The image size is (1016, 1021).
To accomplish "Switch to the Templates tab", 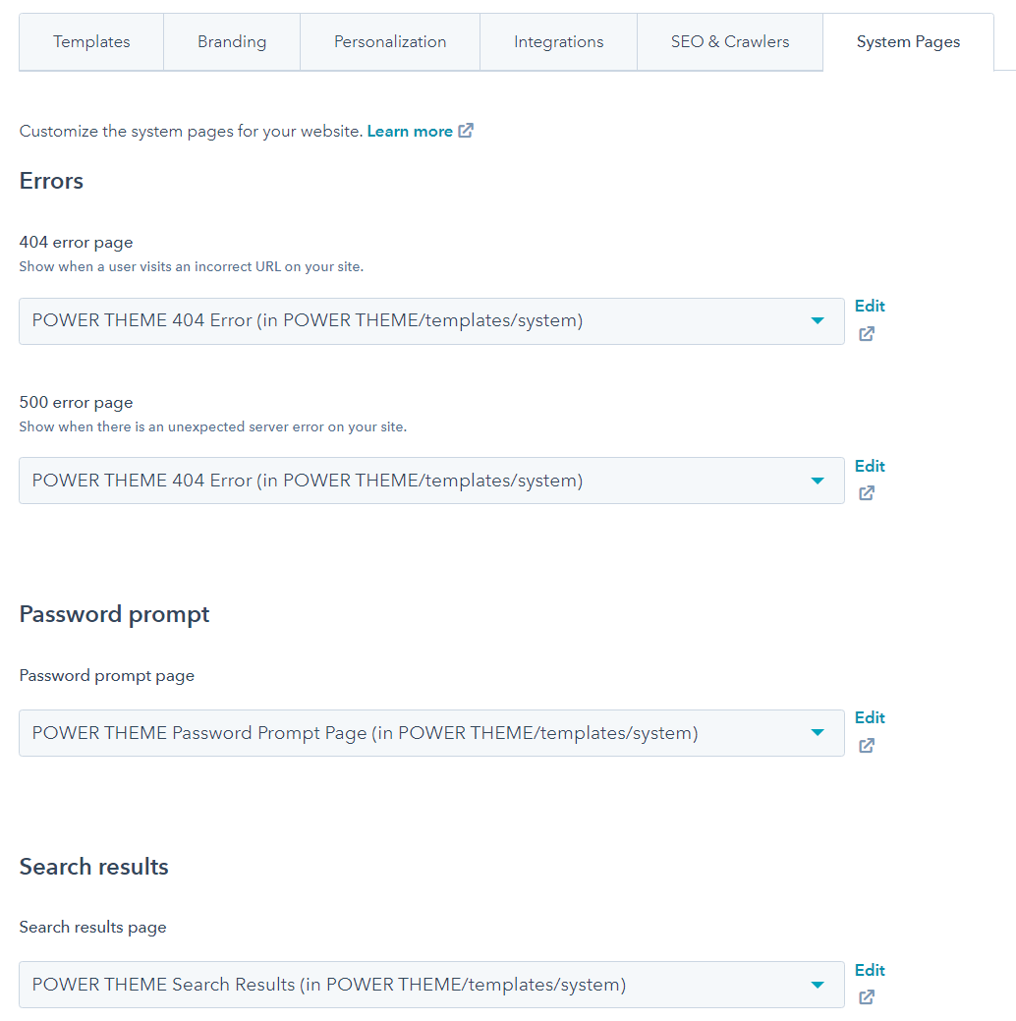I will click(x=90, y=41).
